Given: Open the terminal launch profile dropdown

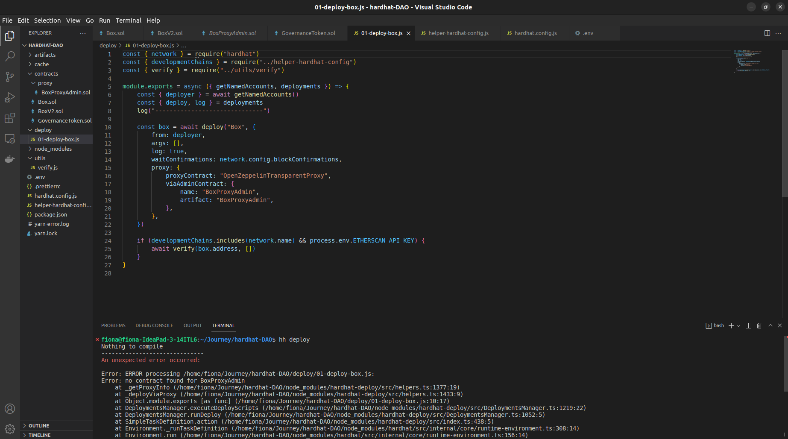Looking at the screenshot, I should [738, 325].
